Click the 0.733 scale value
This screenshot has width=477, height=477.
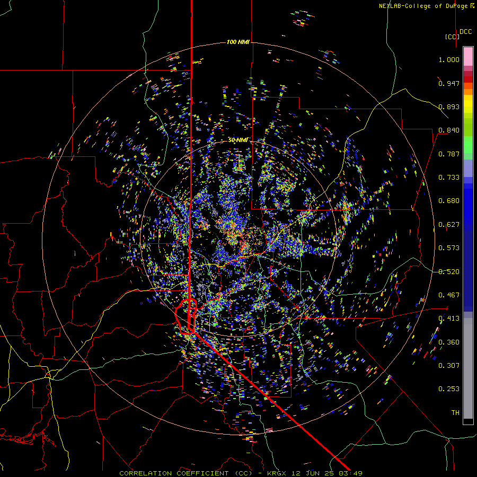[449, 178]
